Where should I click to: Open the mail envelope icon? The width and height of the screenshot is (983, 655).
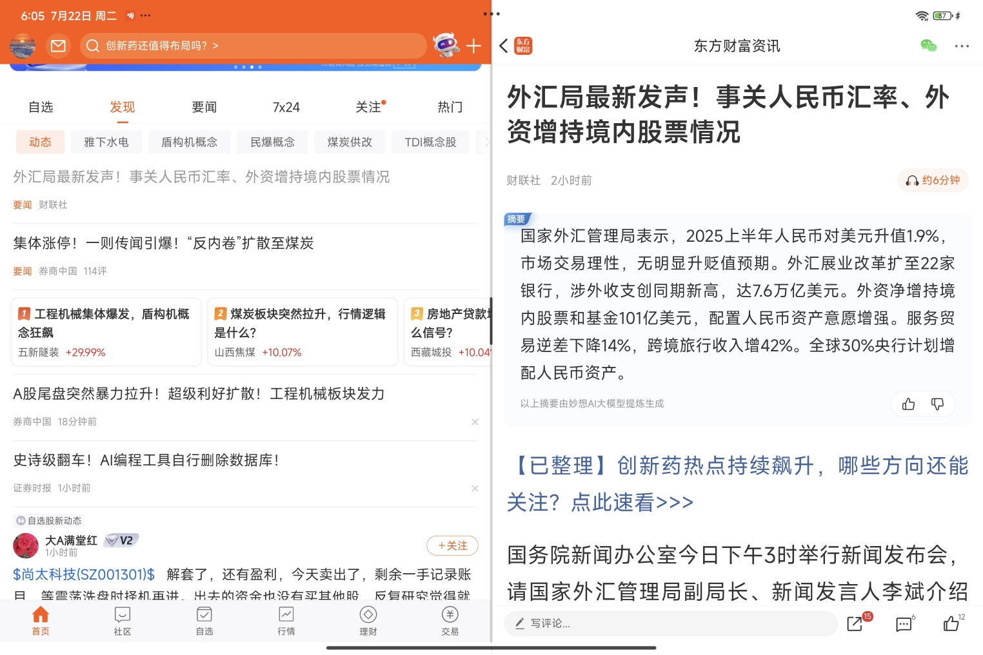tap(58, 46)
